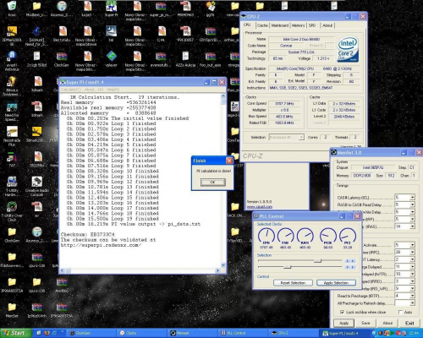Click the Exit button in MemSet
Viewport: 423px width, 338px height.
(x=409, y=323)
